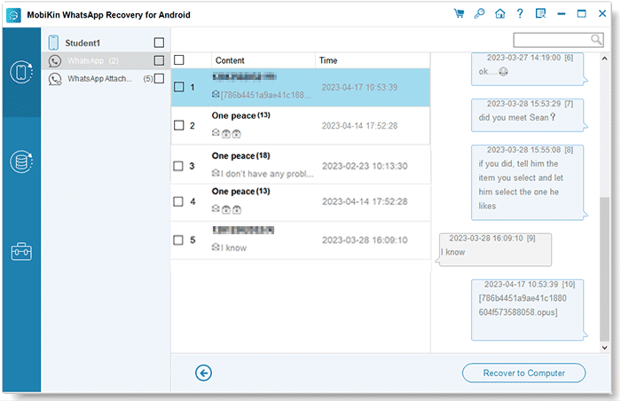Sort by the Time column header
621x401 pixels.
372,60
